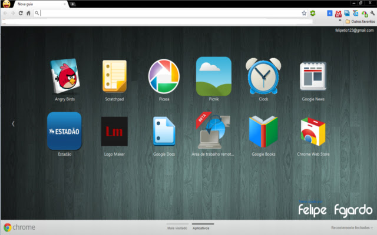Image resolution: width=377 pixels, height=235 pixels.
Task: Go to the home page
Action: click(28, 13)
